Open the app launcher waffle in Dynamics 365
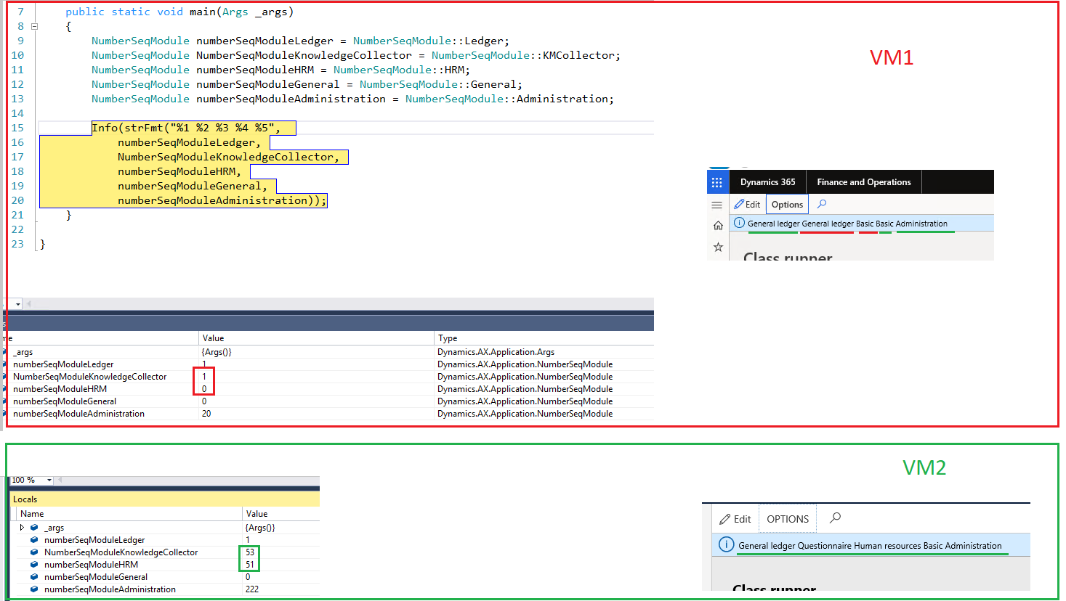Screen dimensions: 1066x601 tap(717, 182)
